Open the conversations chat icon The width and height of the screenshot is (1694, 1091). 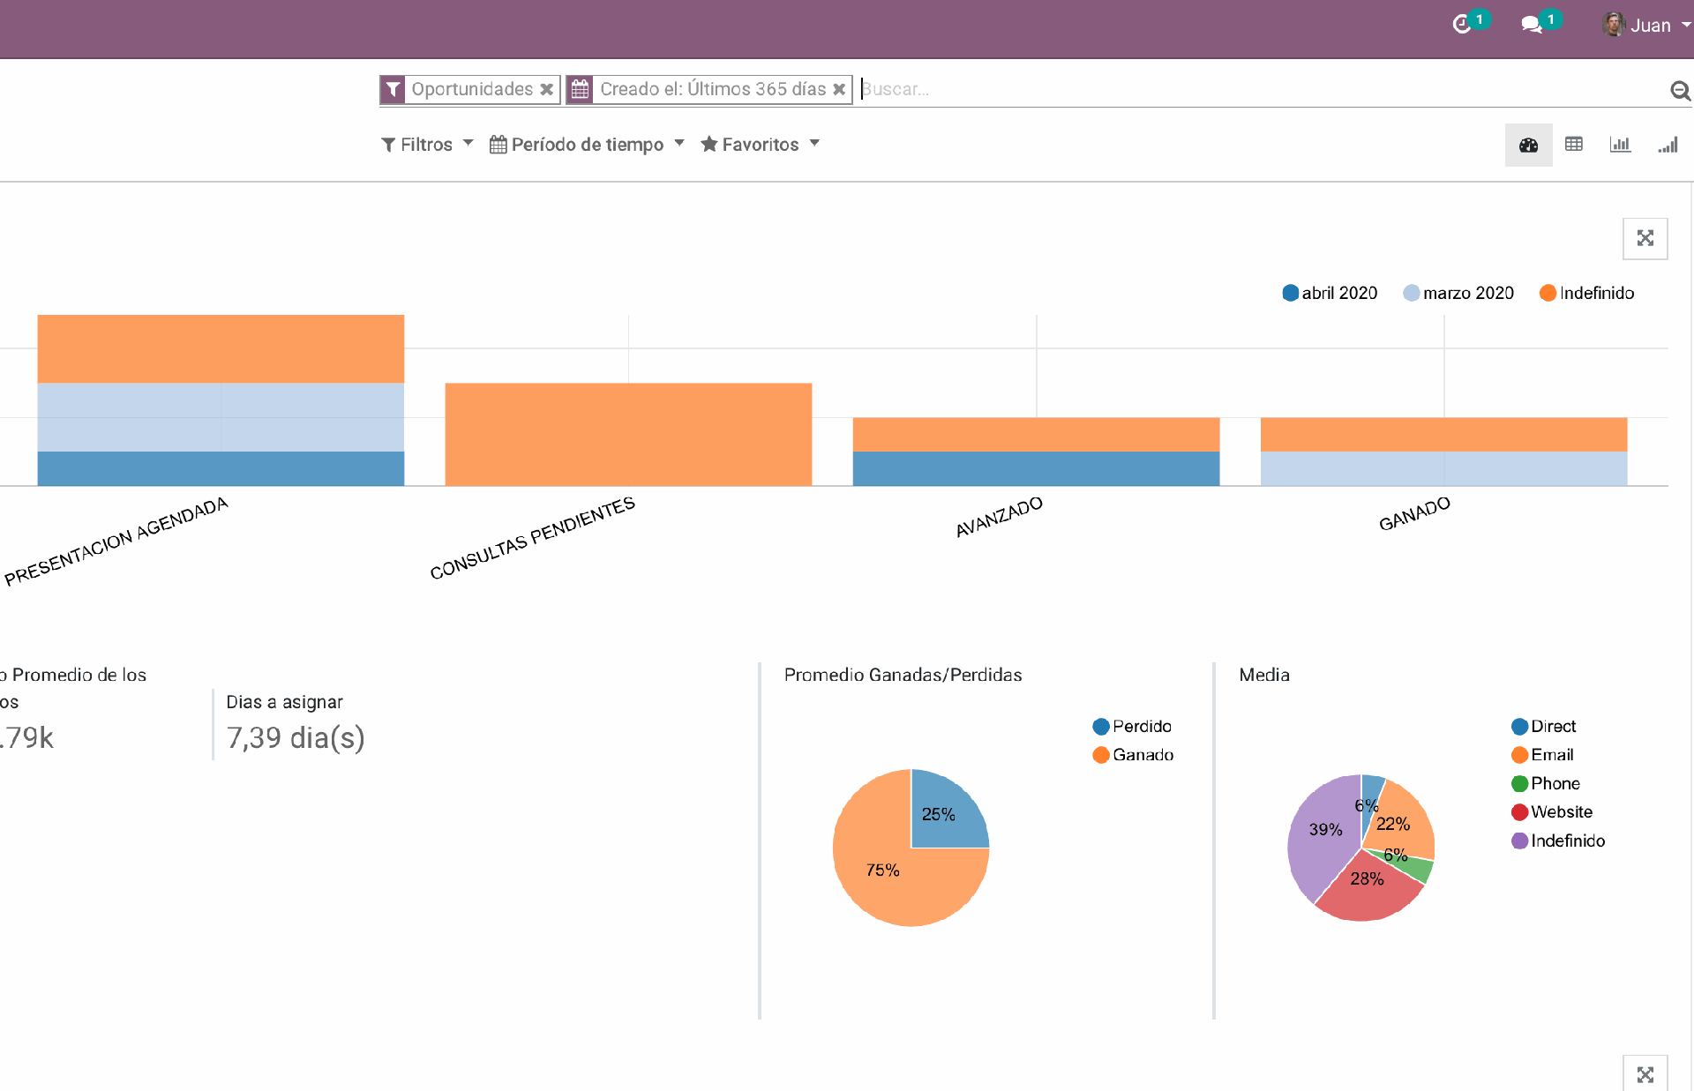coord(1532,25)
